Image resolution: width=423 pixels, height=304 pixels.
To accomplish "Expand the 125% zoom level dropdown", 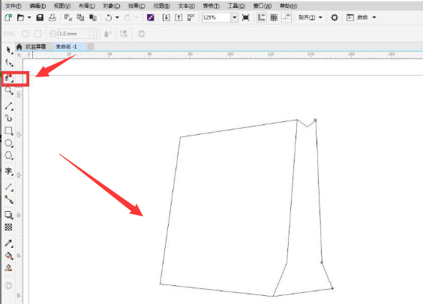I will pos(235,18).
